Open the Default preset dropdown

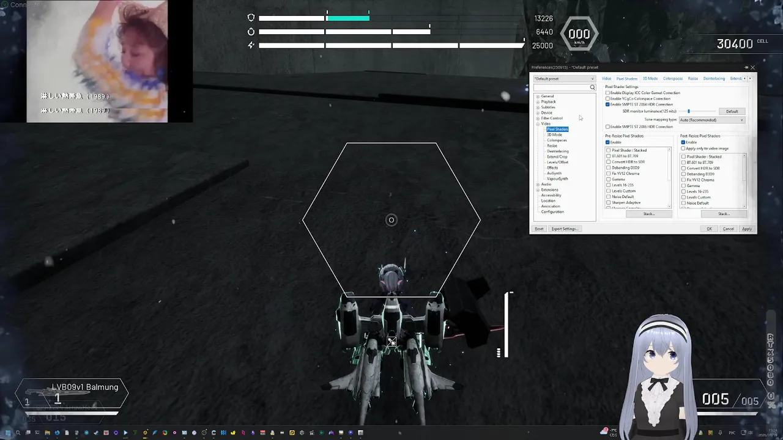pyautogui.click(x=564, y=79)
